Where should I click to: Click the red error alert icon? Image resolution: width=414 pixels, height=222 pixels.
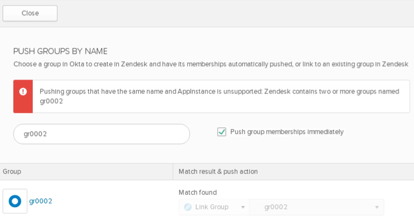tap(23, 92)
